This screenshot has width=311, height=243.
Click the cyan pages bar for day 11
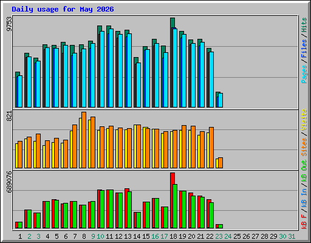click(111, 68)
